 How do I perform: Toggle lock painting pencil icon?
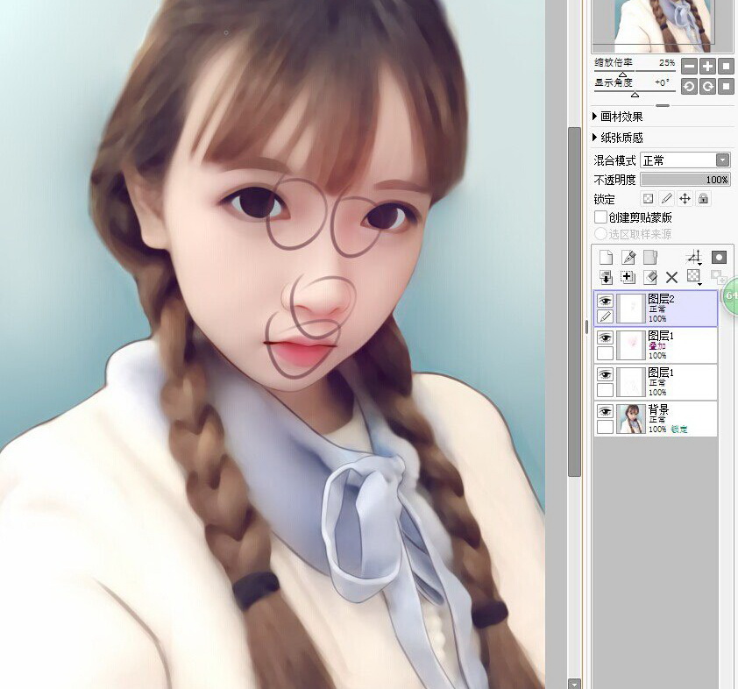[x=666, y=199]
